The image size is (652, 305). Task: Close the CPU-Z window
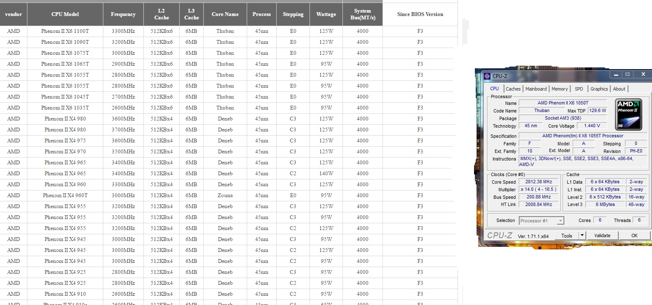click(643, 74)
